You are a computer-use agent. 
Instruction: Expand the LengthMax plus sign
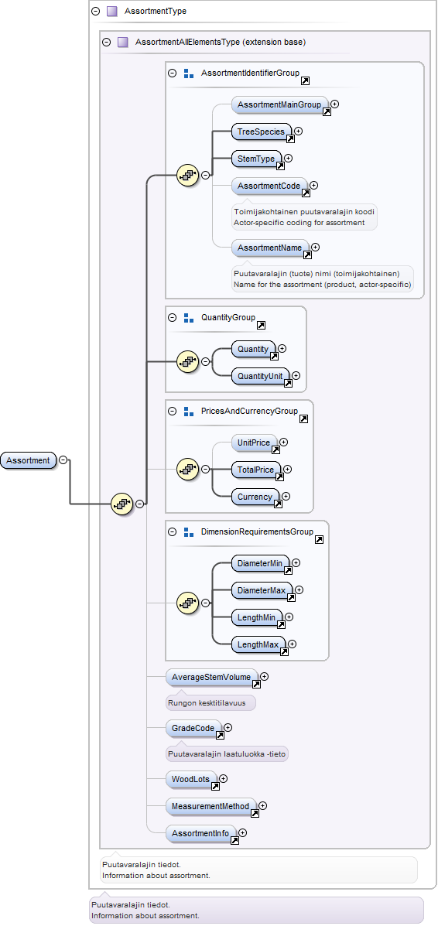292,644
